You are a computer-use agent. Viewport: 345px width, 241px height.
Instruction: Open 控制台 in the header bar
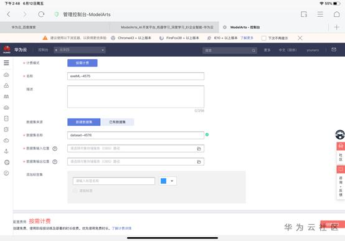click(43, 50)
